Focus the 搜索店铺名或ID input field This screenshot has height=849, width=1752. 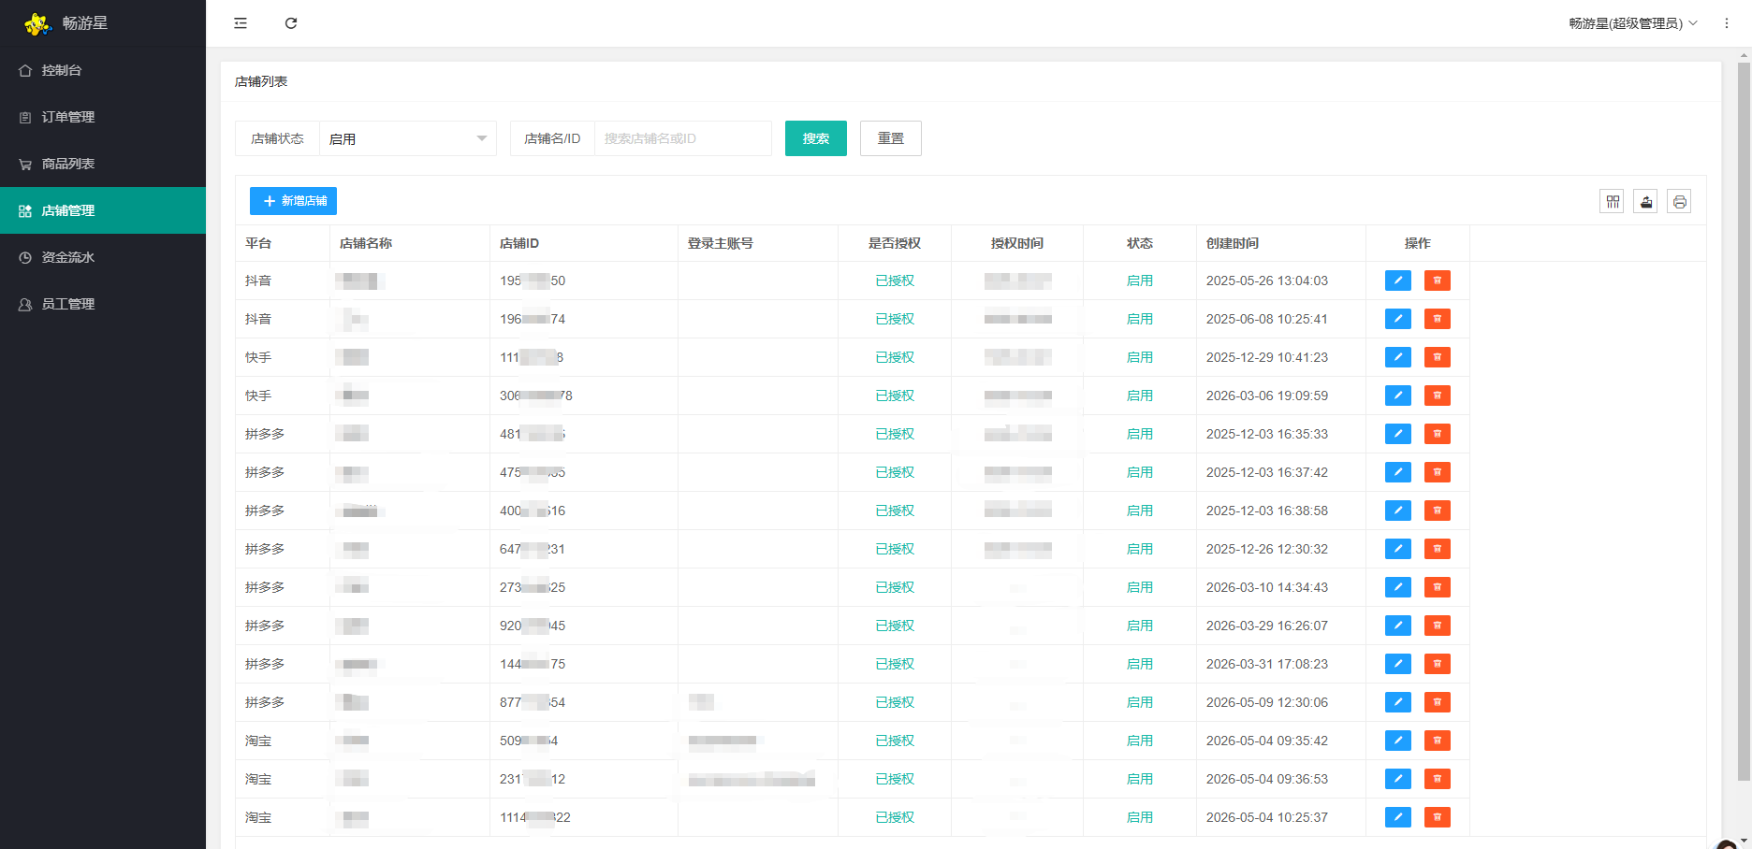[x=683, y=138]
